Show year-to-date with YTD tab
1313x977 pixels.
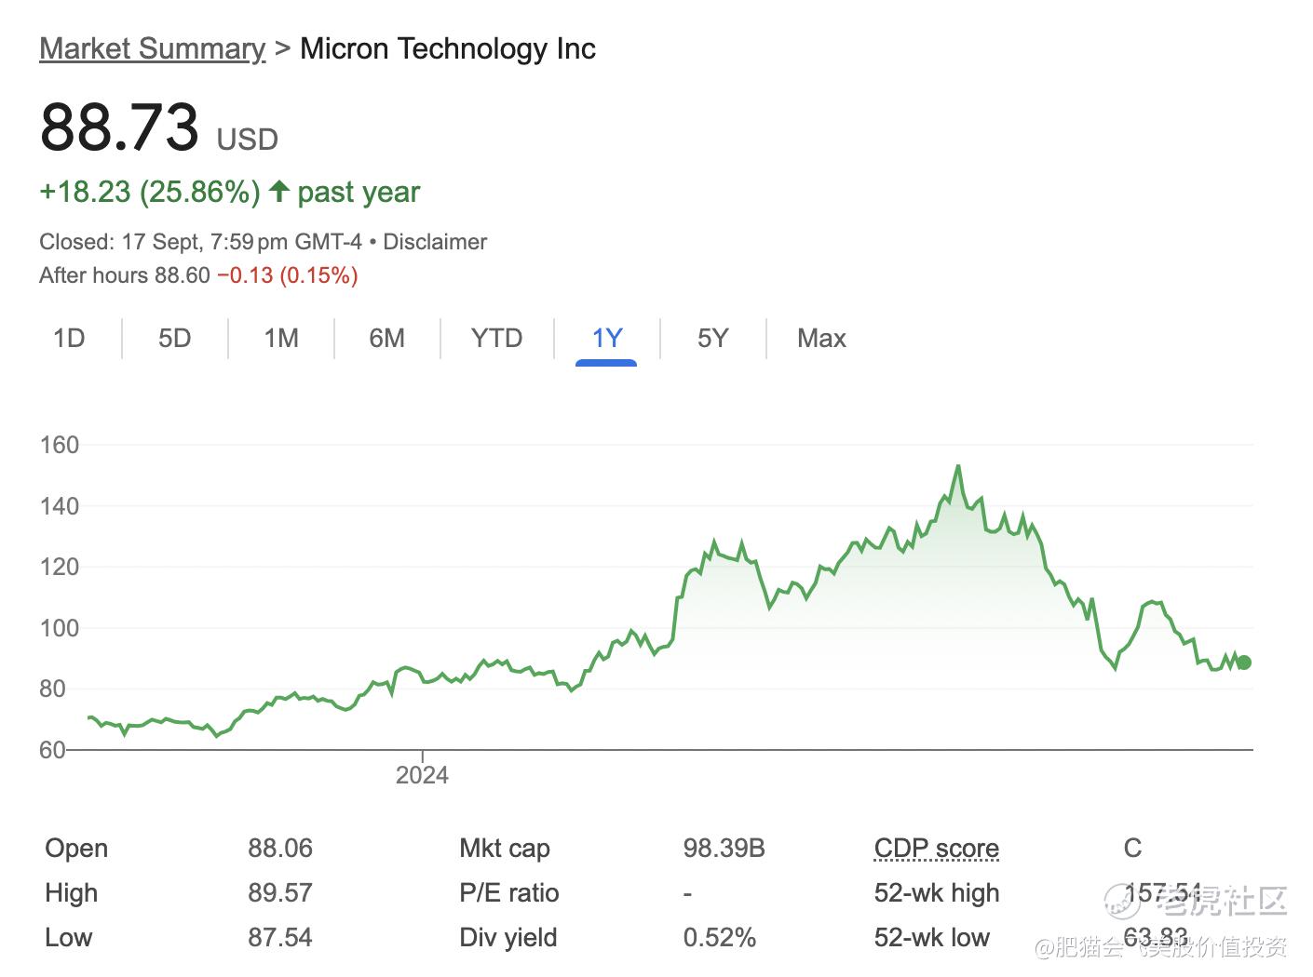[x=496, y=338]
